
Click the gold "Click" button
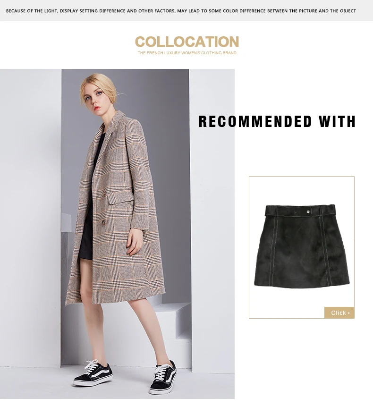339,313
